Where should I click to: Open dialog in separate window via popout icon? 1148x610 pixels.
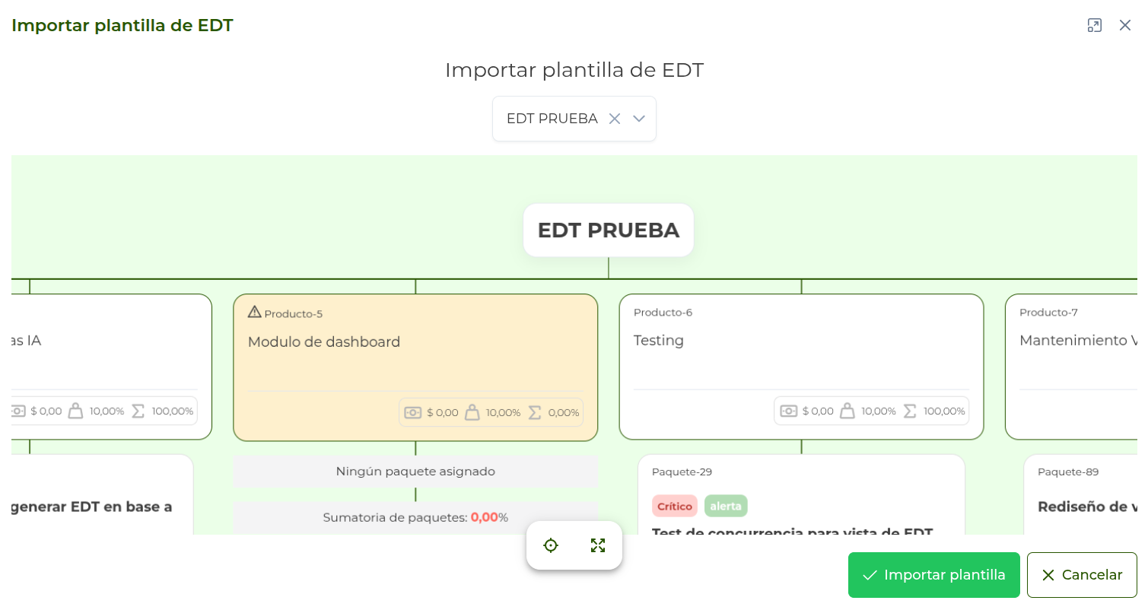pyautogui.click(x=1096, y=25)
